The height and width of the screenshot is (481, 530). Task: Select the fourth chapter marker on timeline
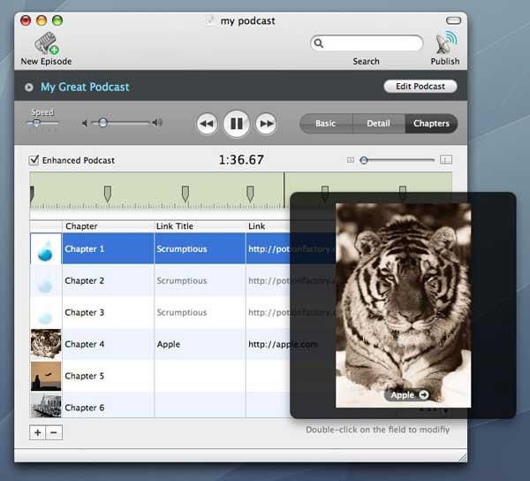click(x=250, y=194)
